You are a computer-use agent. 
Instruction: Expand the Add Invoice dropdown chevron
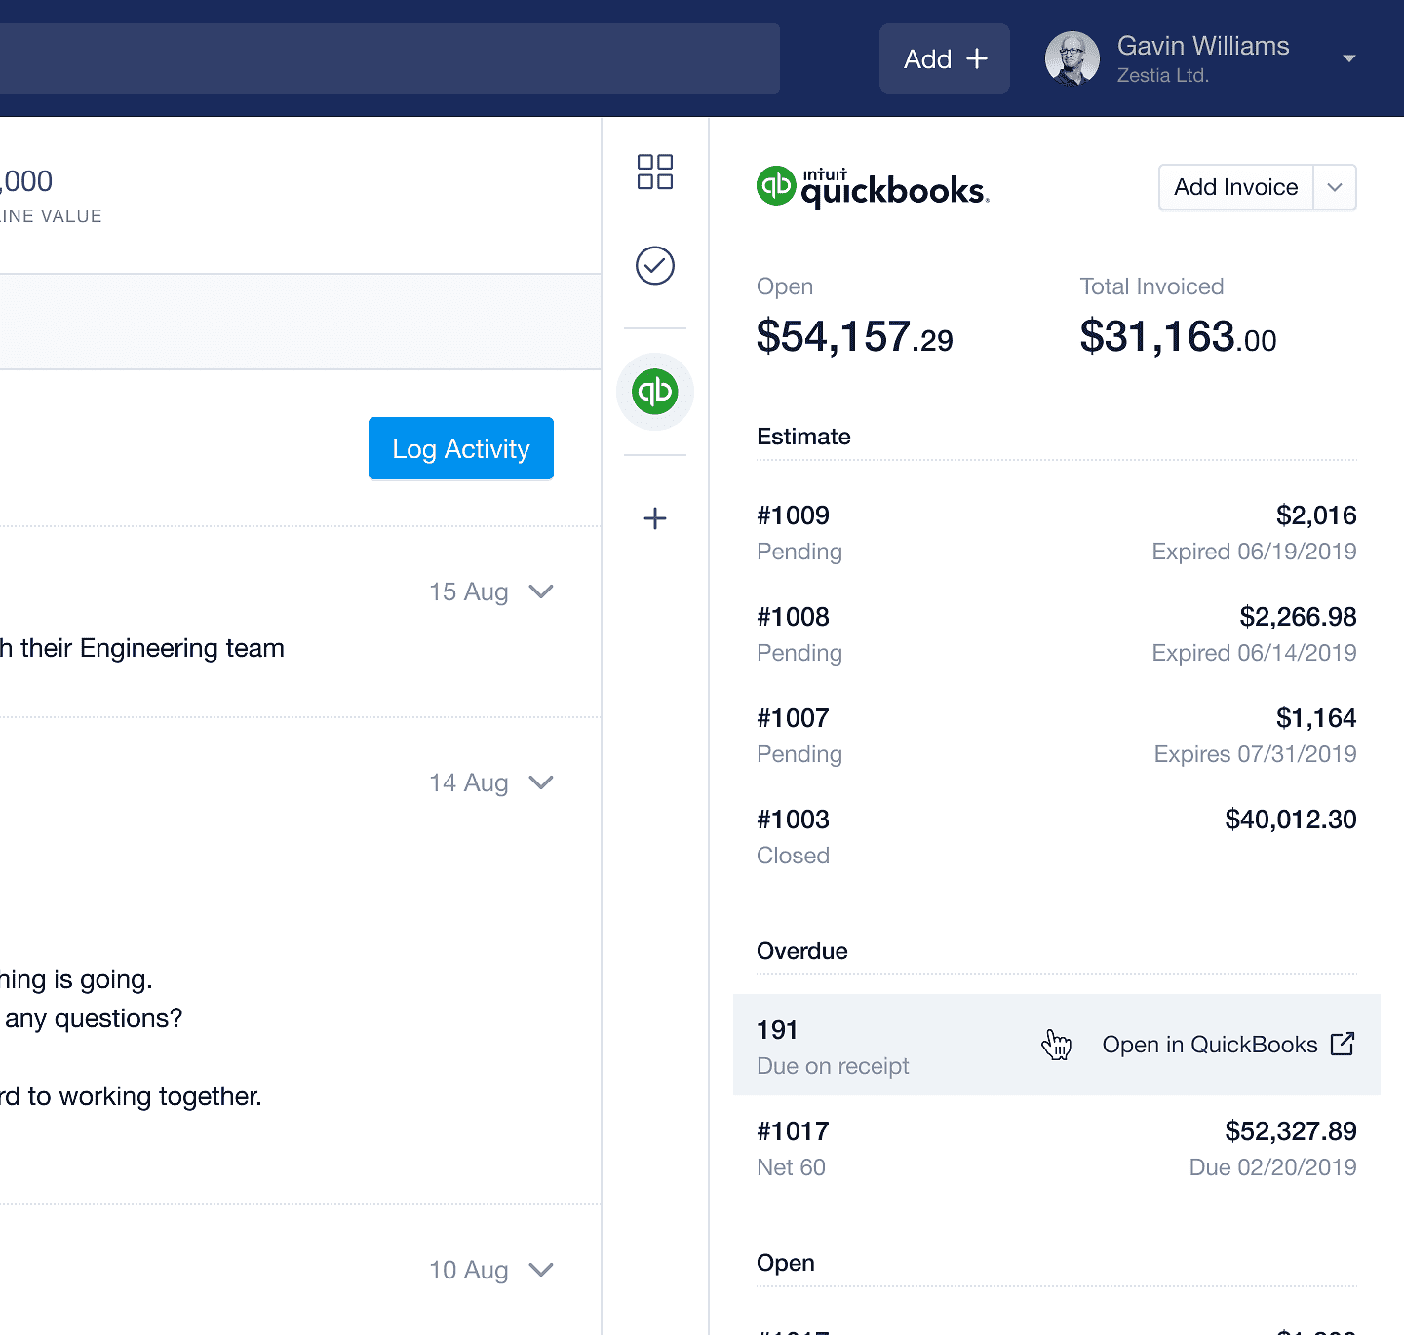click(x=1335, y=187)
